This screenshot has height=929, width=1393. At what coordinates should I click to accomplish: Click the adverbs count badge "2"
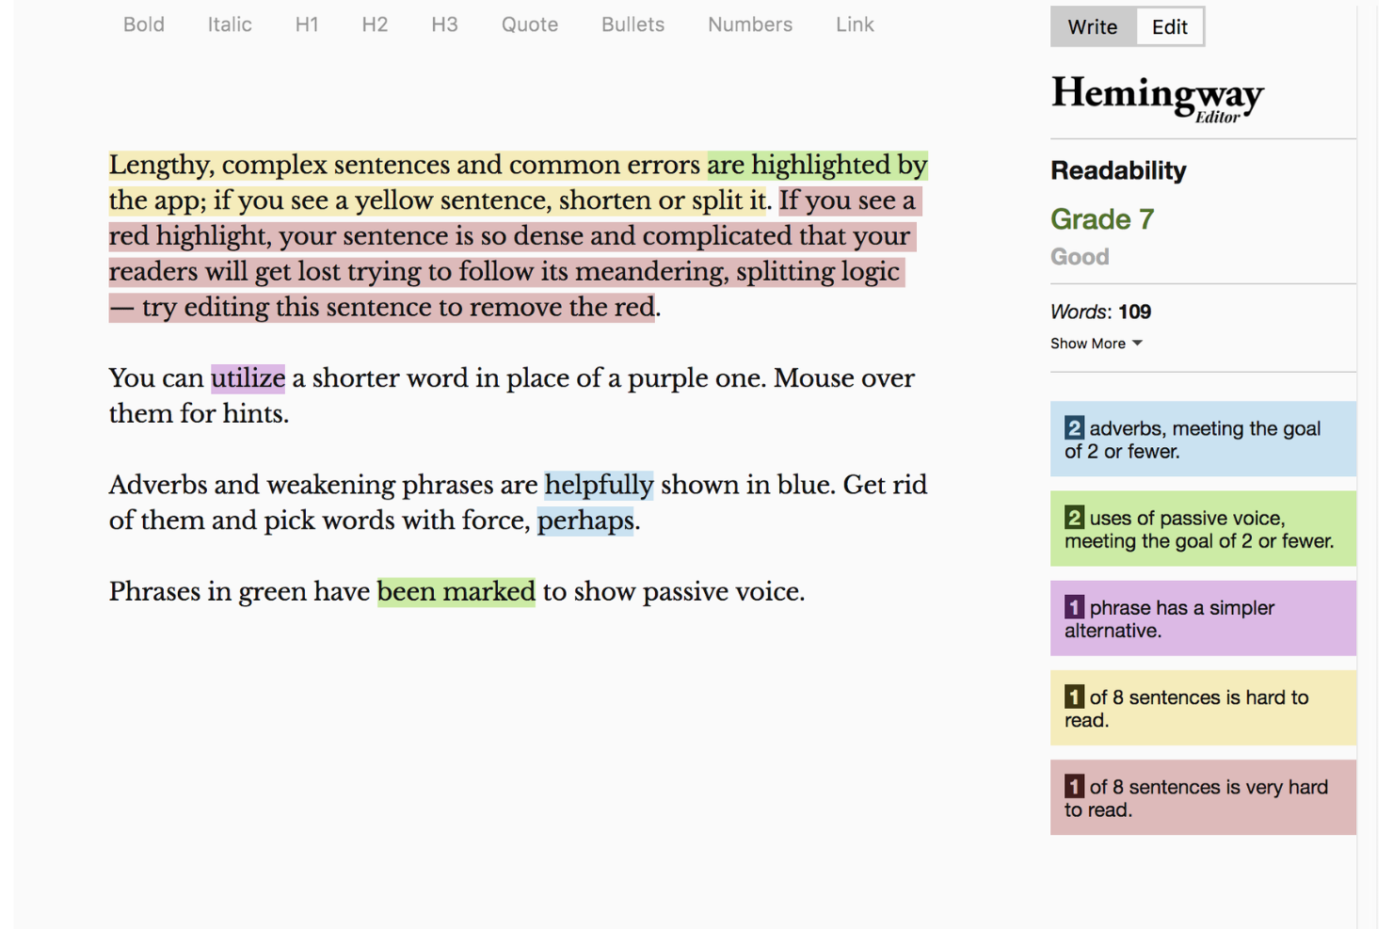pos(1074,428)
